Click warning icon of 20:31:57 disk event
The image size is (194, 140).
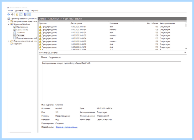40,27
